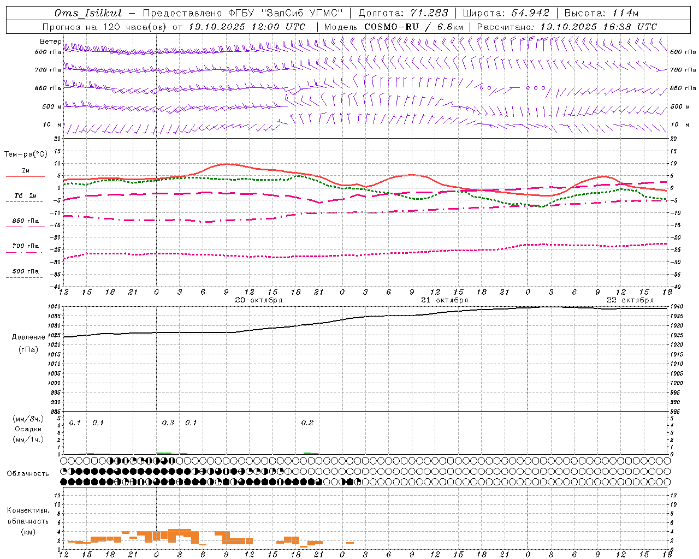699x559 pixels.
Task: Click the Долгота: 71.283 header field
Action: pyautogui.click(x=403, y=13)
